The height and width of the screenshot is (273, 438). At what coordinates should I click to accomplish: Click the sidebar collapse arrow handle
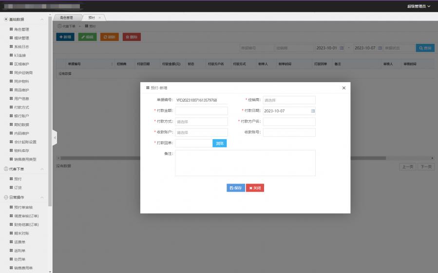tap(55, 138)
